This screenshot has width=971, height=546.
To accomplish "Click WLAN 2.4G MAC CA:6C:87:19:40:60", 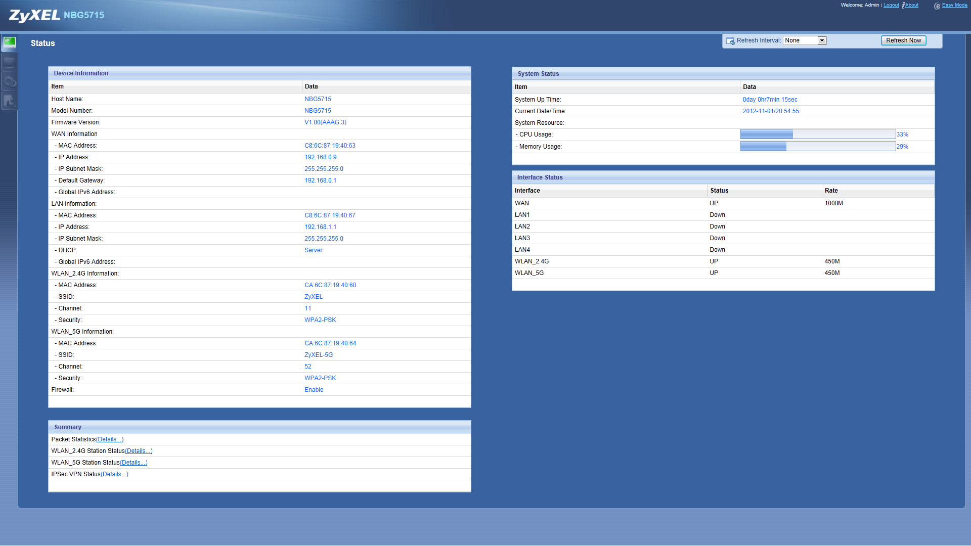I will [x=330, y=285].
